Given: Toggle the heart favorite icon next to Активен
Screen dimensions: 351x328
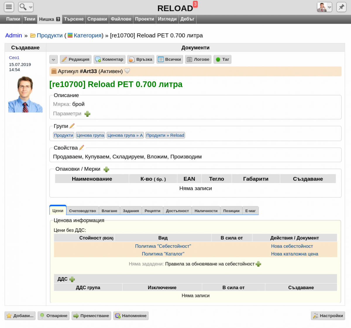Looking at the screenshot, I should [x=127, y=71].
